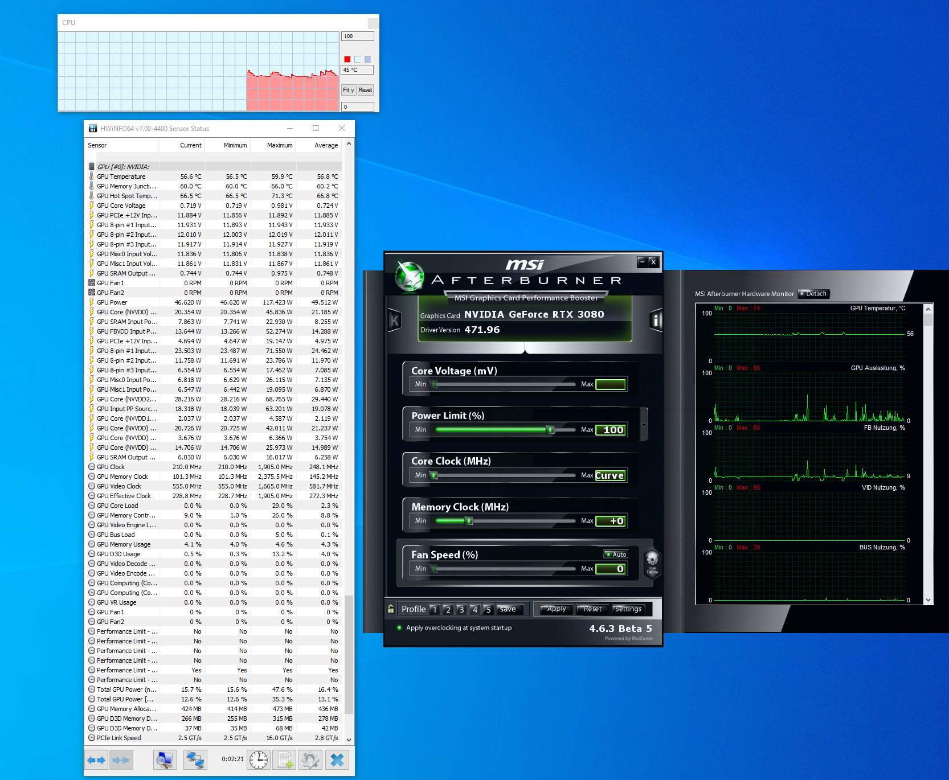Screen dimensions: 949x780
Task: Click the GPU Core Voltage lightning icon
Action: [x=92, y=206]
